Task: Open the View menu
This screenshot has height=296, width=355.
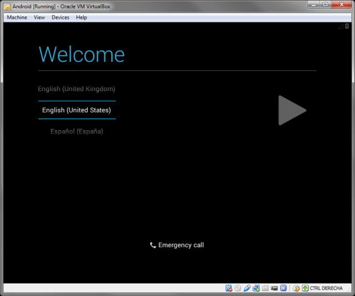Action: (39, 18)
